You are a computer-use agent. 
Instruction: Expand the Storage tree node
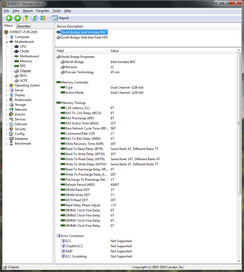coord(6,105)
